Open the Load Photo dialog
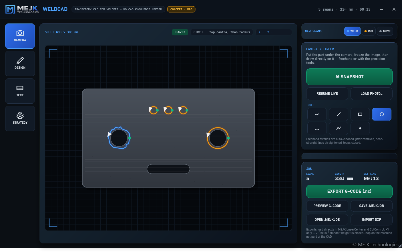The width and height of the screenshot is (406, 252). (371, 94)
